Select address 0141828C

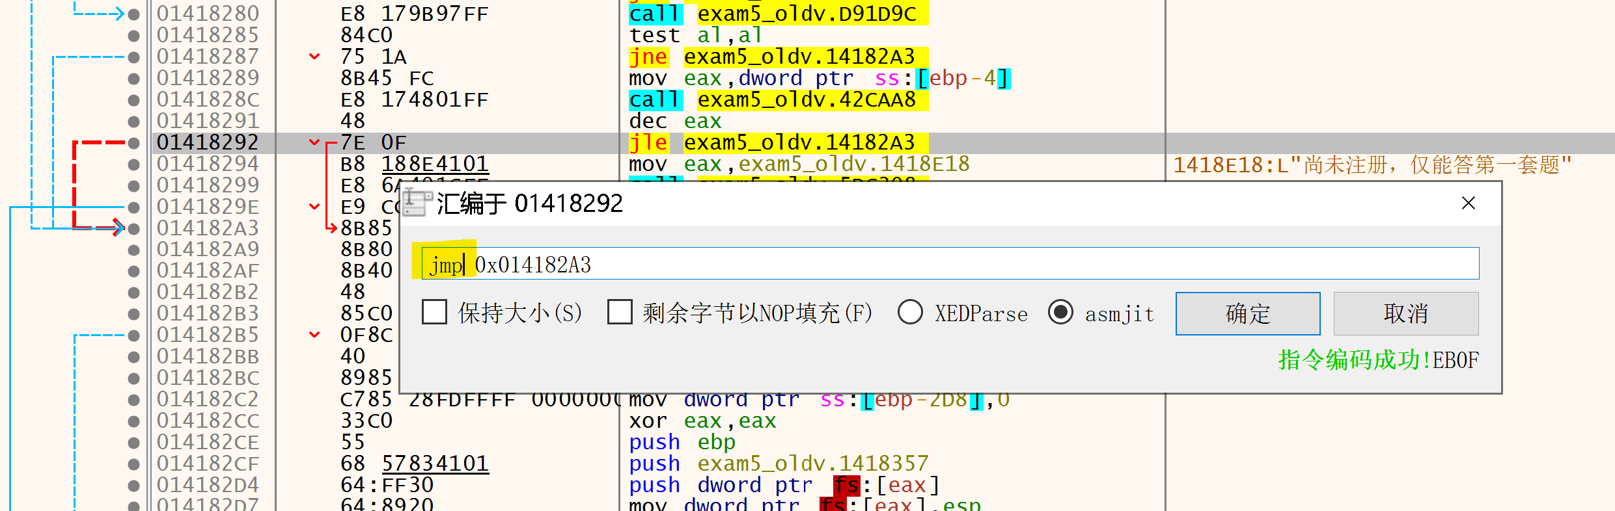pyautogui.click(x=208, y=99)
